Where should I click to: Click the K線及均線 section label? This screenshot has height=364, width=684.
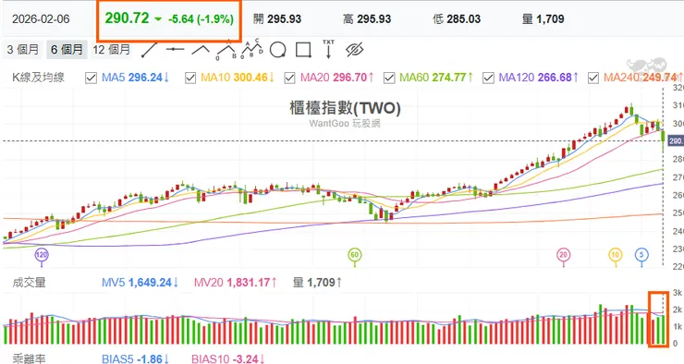point(39,78)
